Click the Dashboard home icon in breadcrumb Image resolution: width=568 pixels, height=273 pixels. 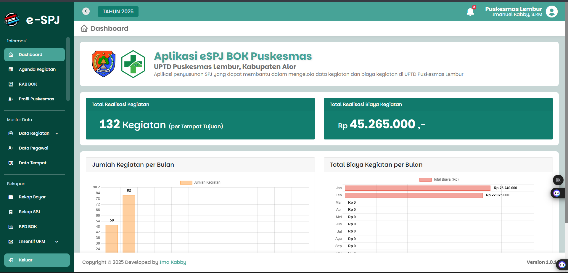(x=84, y=28)
